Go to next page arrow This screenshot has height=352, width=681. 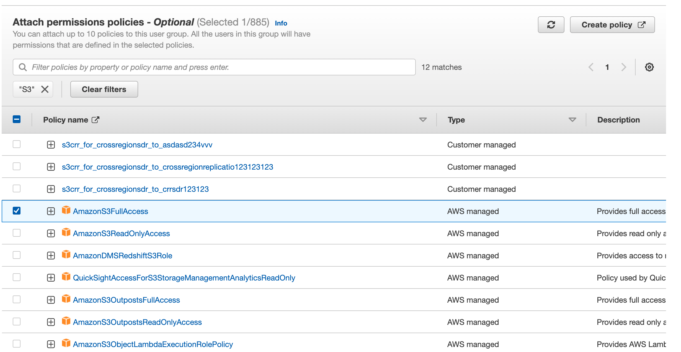tap(623, 67)
